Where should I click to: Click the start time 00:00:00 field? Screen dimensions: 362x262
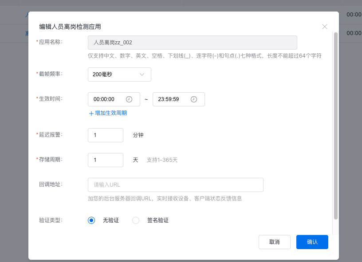[114, 99]
